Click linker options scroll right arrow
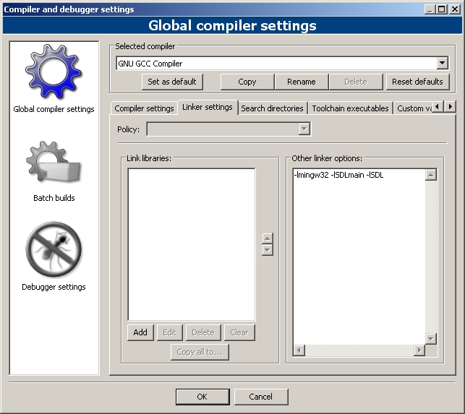The width and height of the screenshot is (465, 414). pyautogui.click(x=419, y=350)
